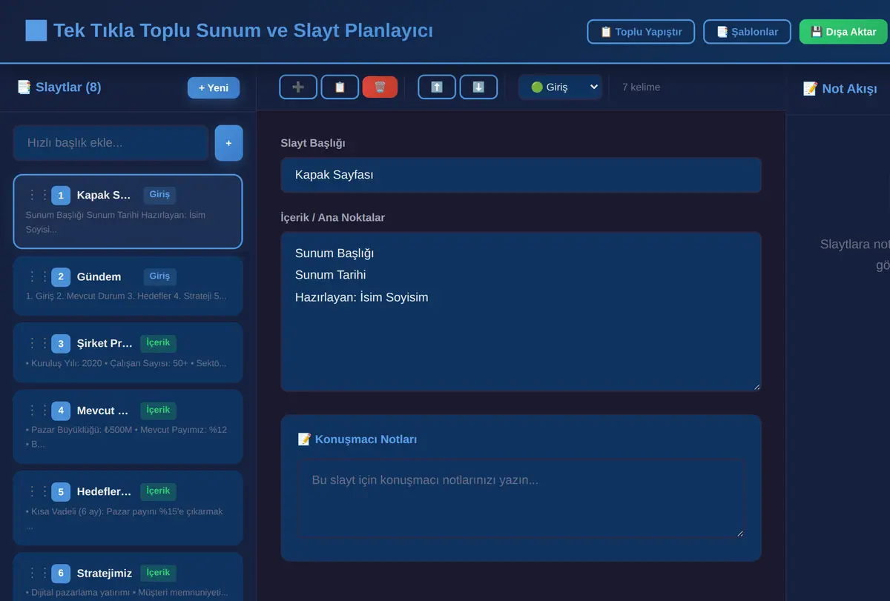
Task: Click the drag handle of the Mevcut slide
Action: tap(37, 410)
